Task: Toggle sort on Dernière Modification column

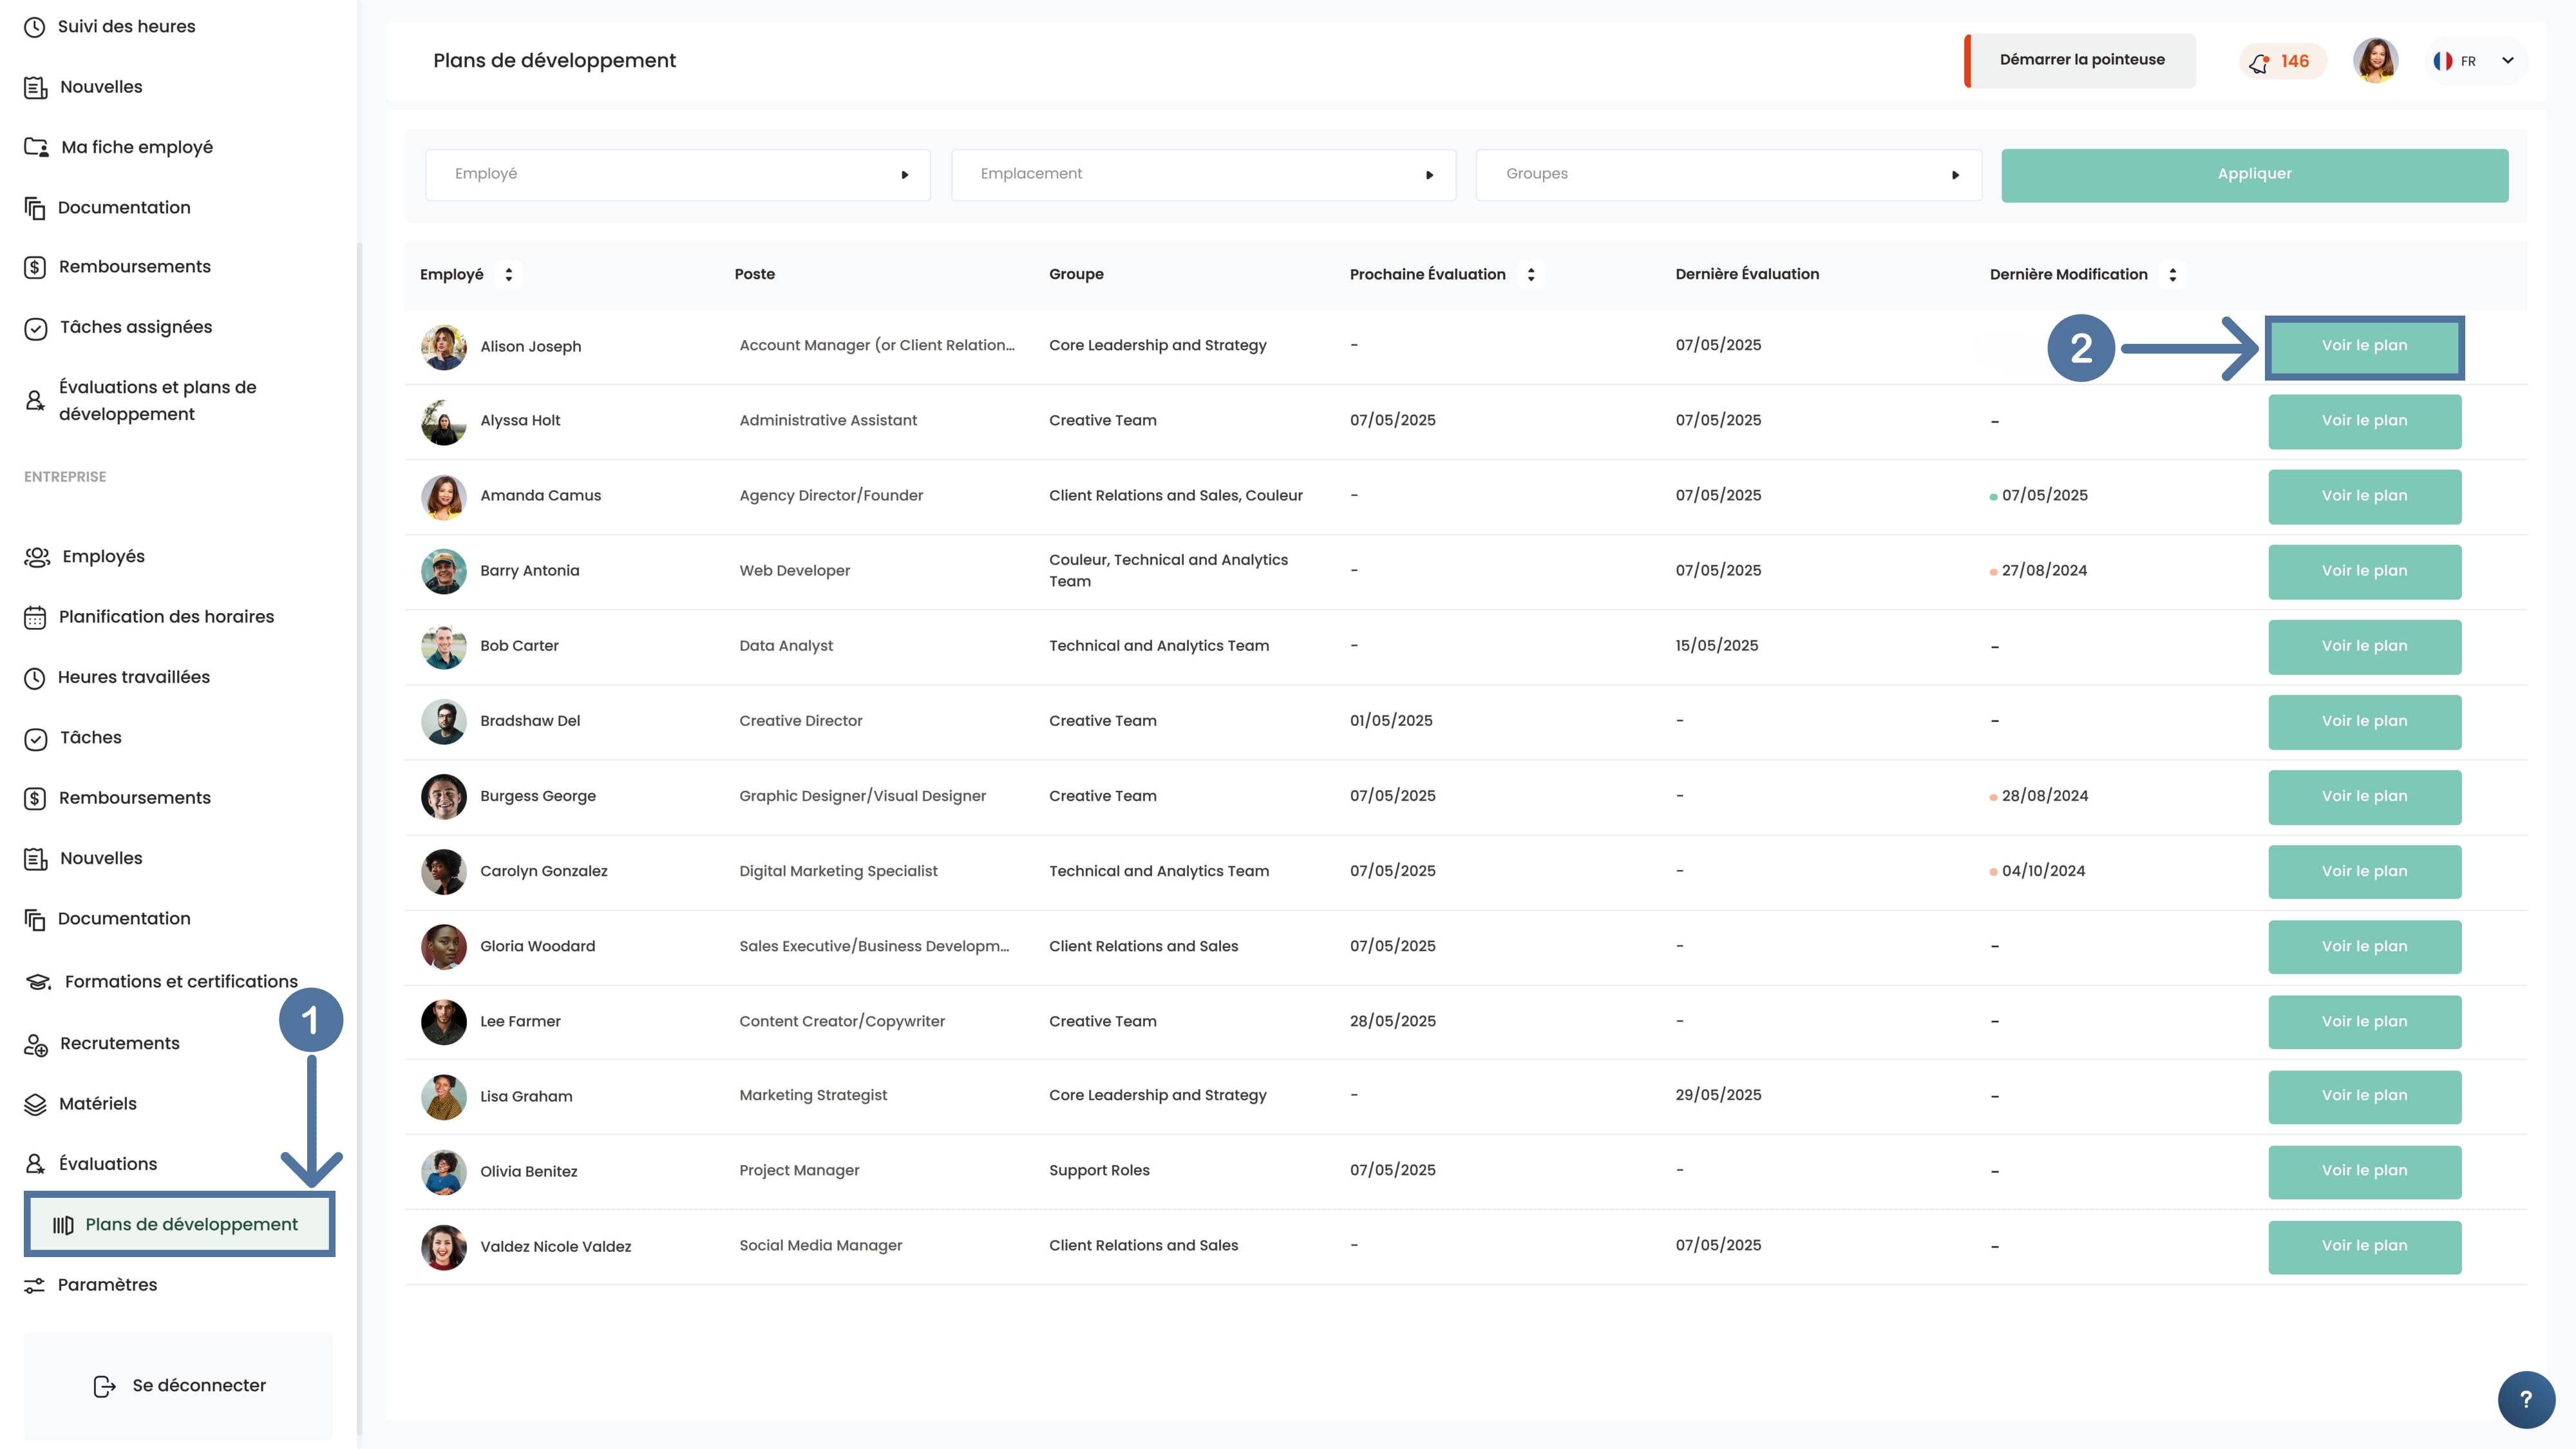Action: (x=2172, y=274)
